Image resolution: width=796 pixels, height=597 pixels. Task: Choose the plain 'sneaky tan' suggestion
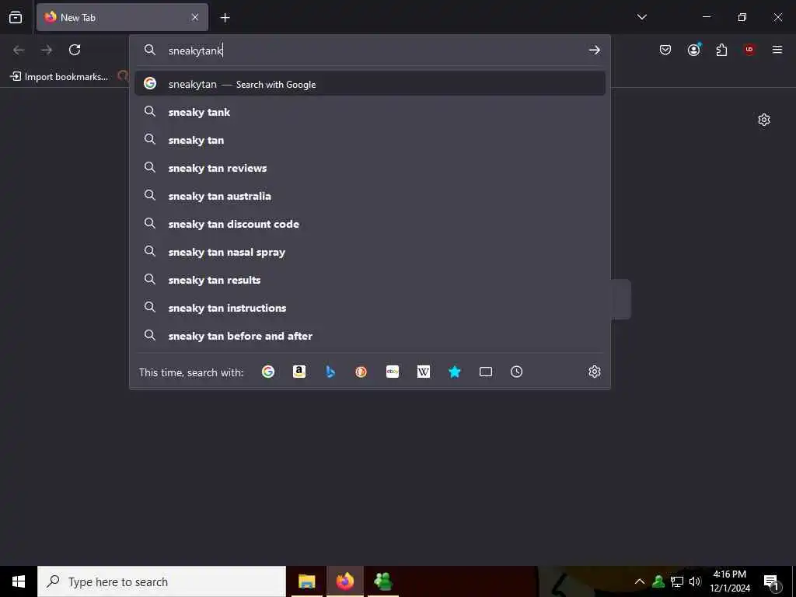(x=369, y=140)
